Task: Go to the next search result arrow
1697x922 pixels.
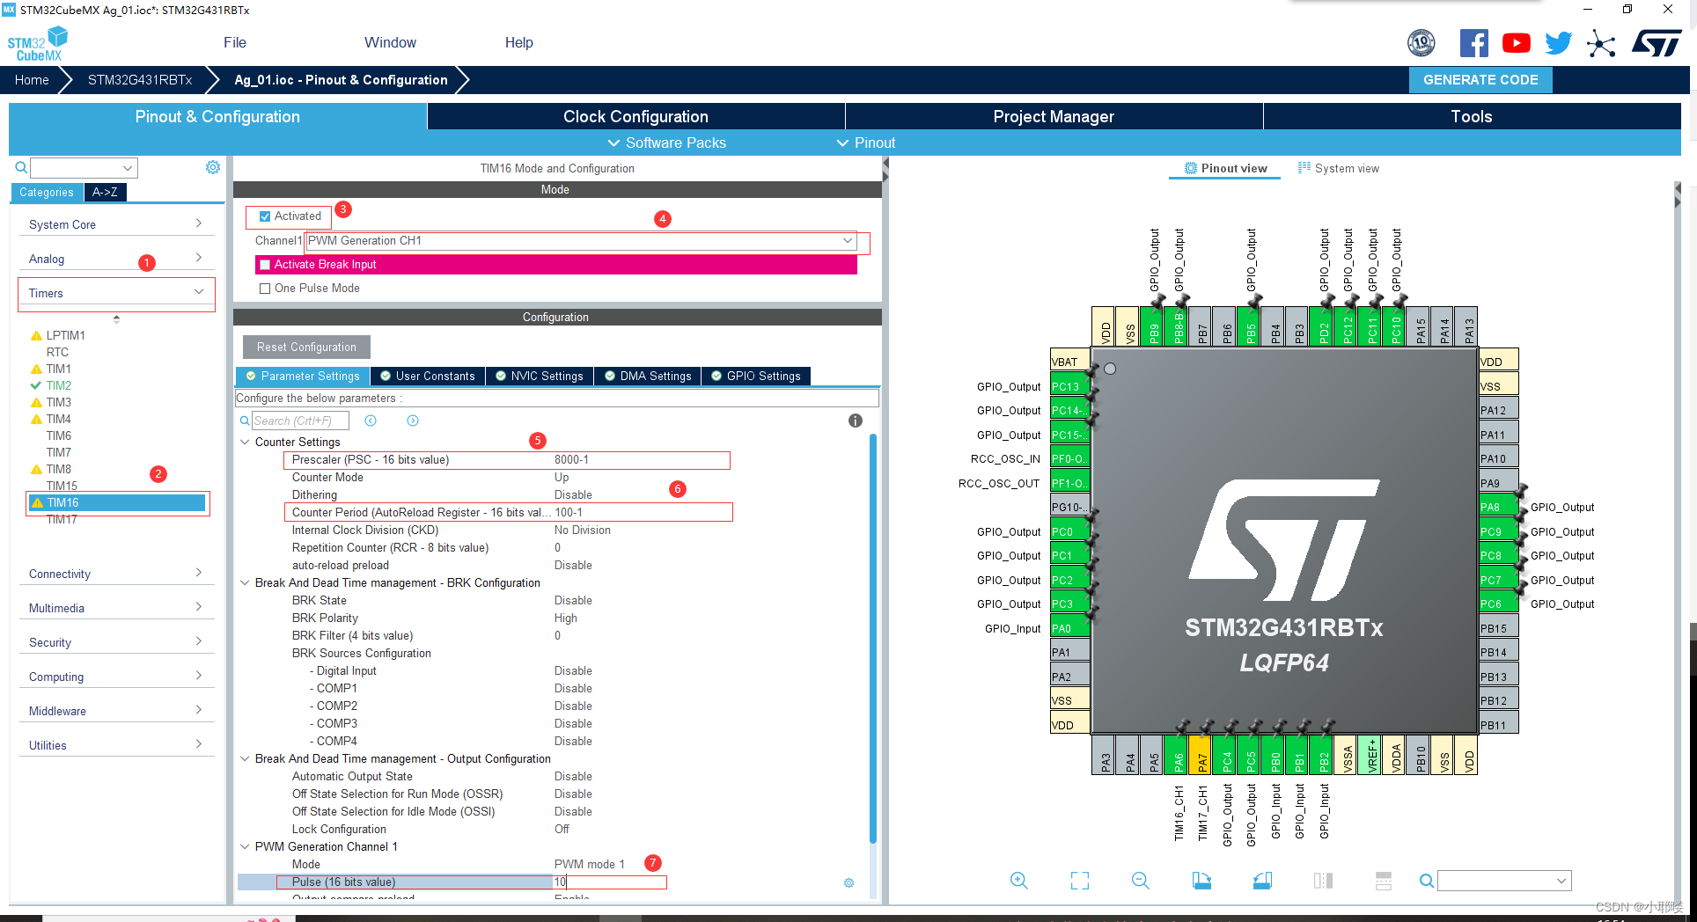Action: [x=413, y=421]
